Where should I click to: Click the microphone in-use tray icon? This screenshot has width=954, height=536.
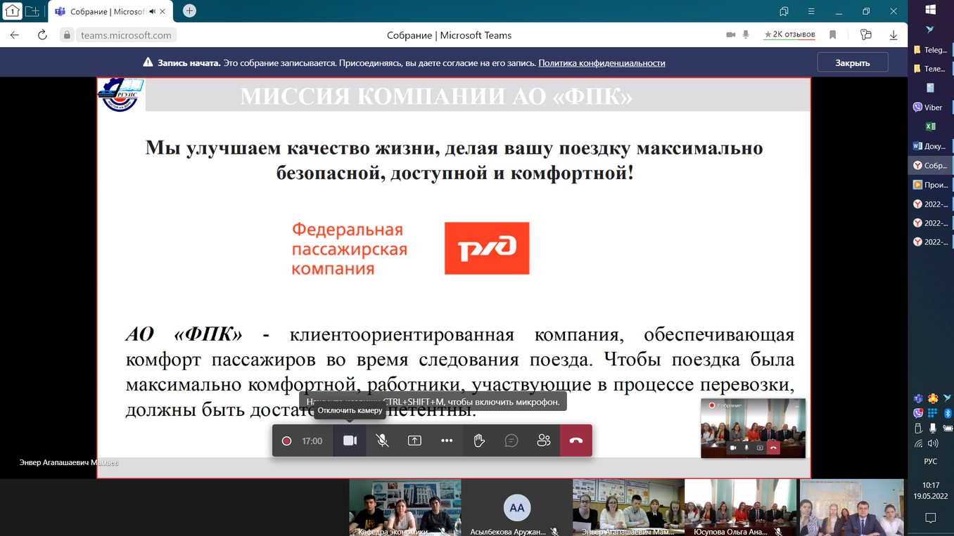(x=933, y=429)
